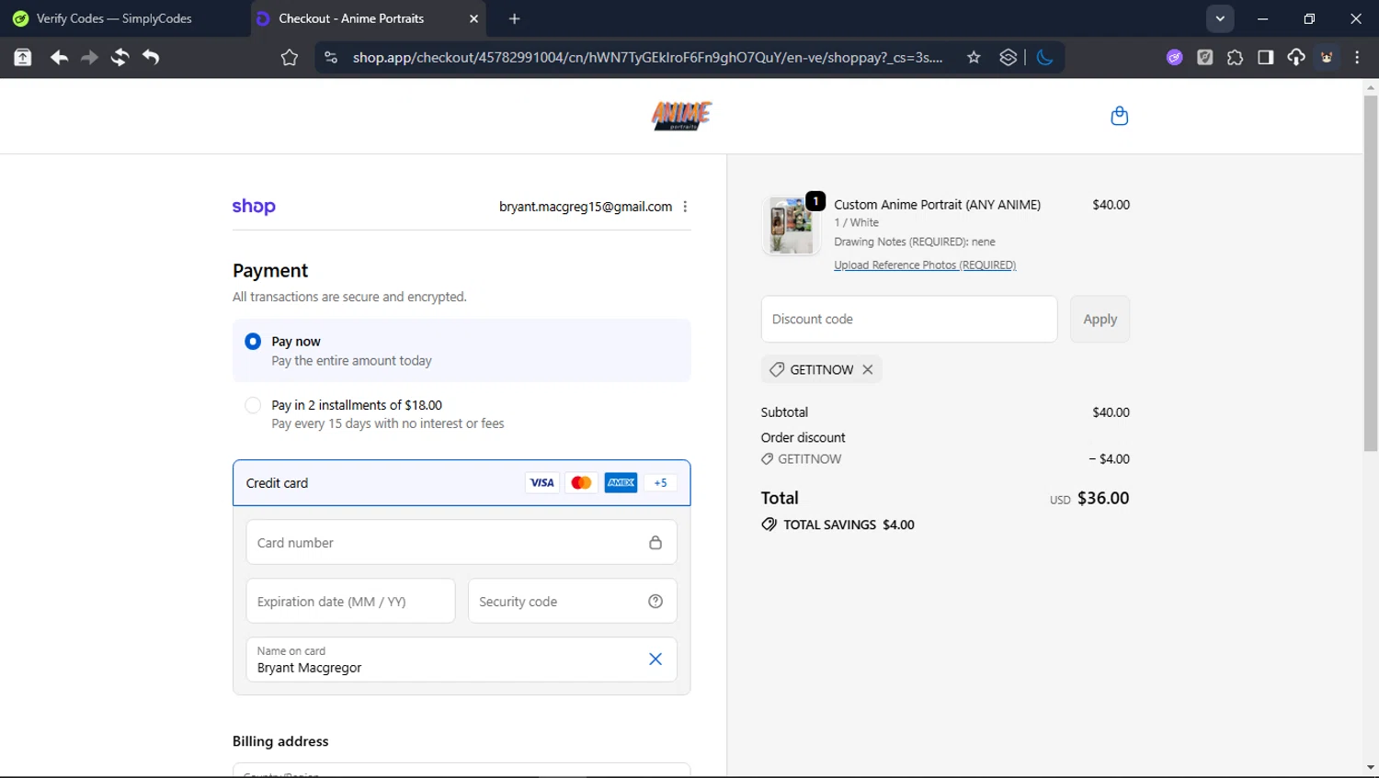Select the Pay now option
Viewport: 1379px width, 778px height.
(x=253, y=342)
